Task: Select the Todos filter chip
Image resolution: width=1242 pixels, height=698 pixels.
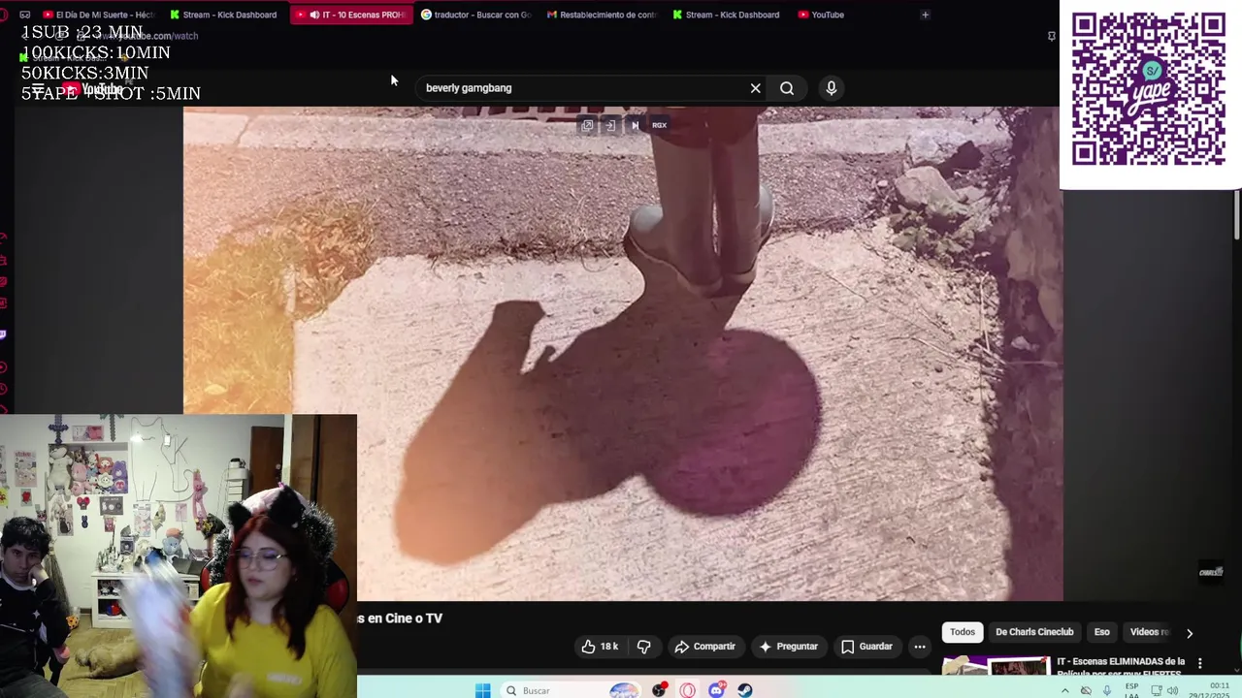Action: point(963,632)
